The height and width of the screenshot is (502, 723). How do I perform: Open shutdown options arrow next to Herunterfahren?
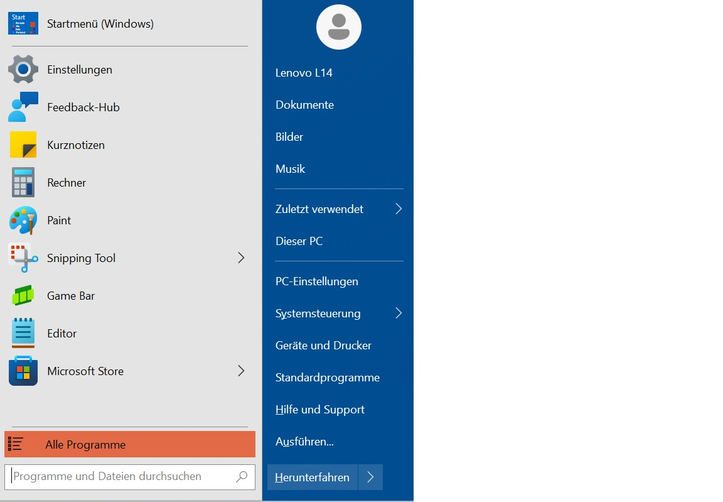pos(371,477)
